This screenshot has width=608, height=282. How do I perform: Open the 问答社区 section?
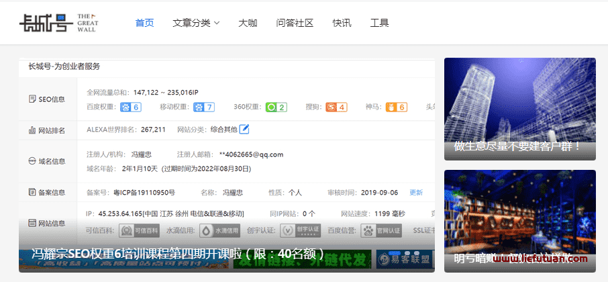(x=295, y=23)
